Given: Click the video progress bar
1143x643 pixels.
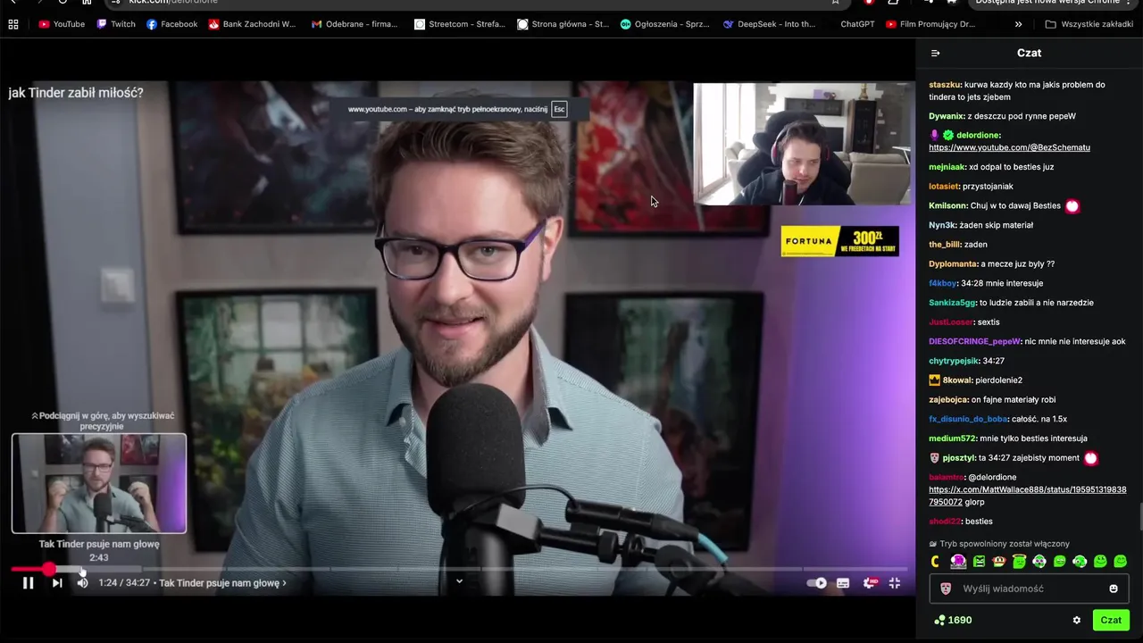Looking at the screenshot, I should [x=459, y=569].
